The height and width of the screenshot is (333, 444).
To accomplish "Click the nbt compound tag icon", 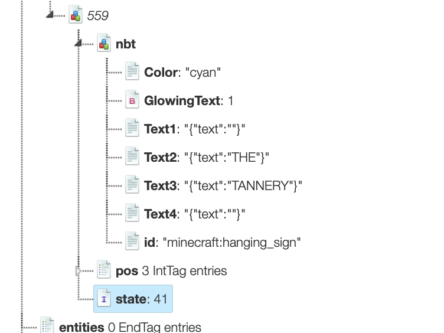I will 104,44.
